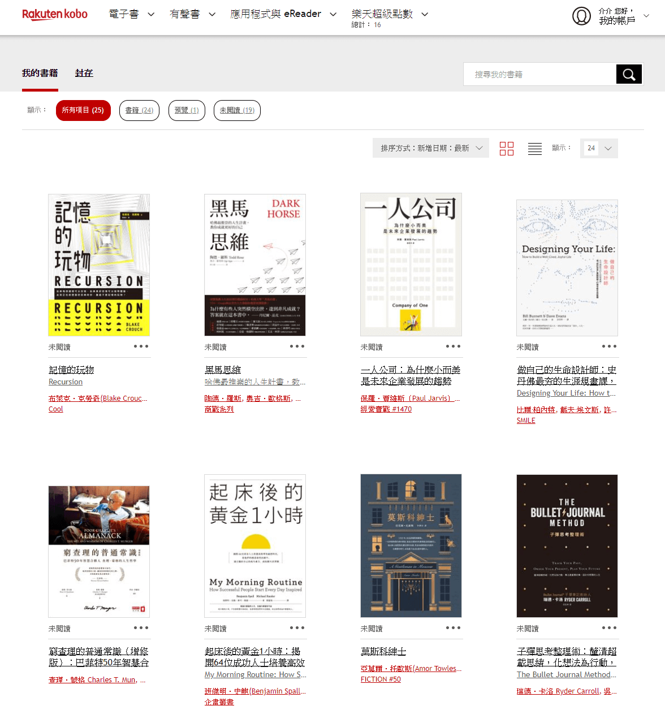Screen dimensions: 665x706
Task: Toggle the 預覽 filter
Action: coord(187,110)
